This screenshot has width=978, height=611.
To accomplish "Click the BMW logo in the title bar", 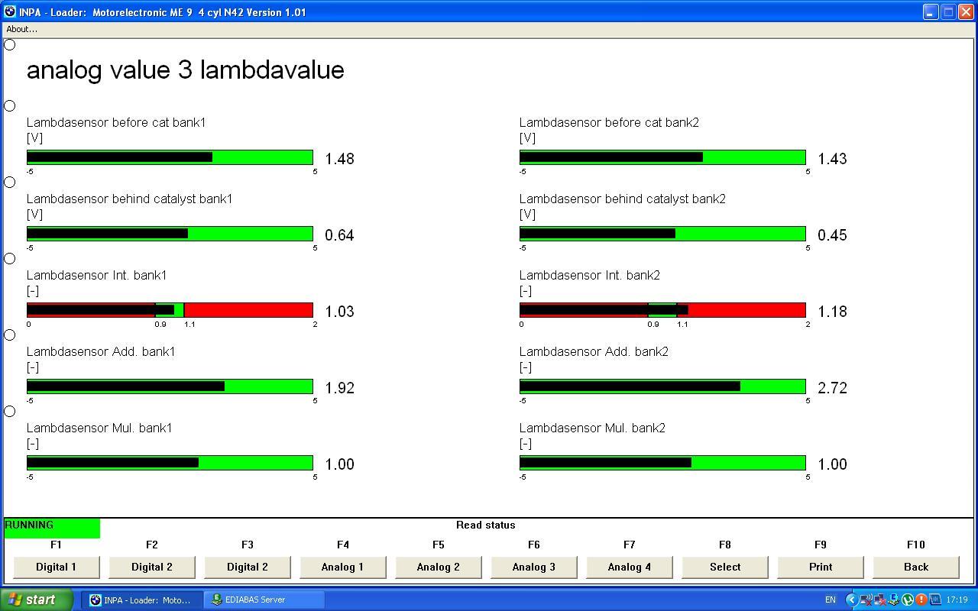I will tap(9, 12).
